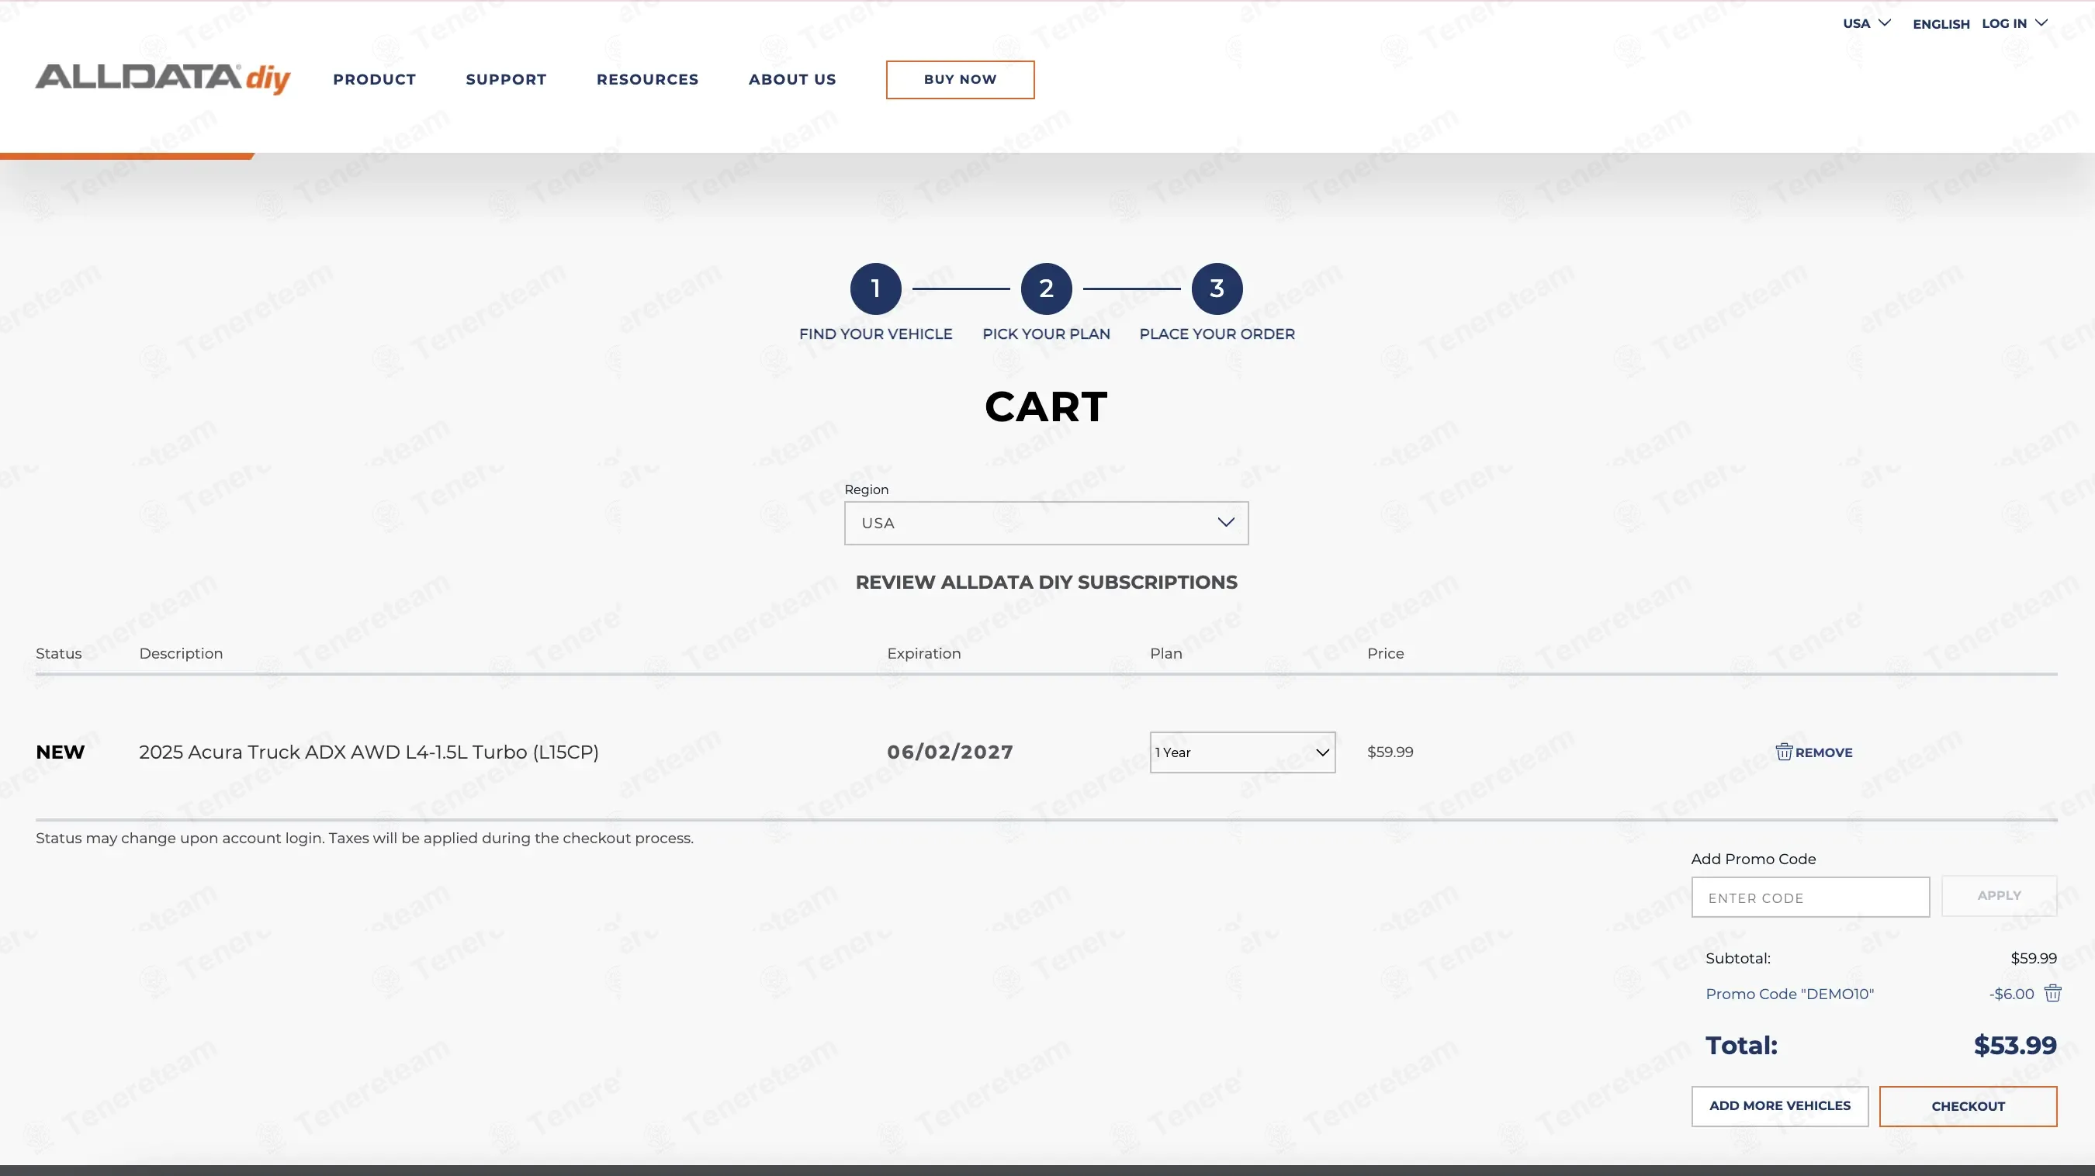Open the SUPPORT menu

click(506, 80)
